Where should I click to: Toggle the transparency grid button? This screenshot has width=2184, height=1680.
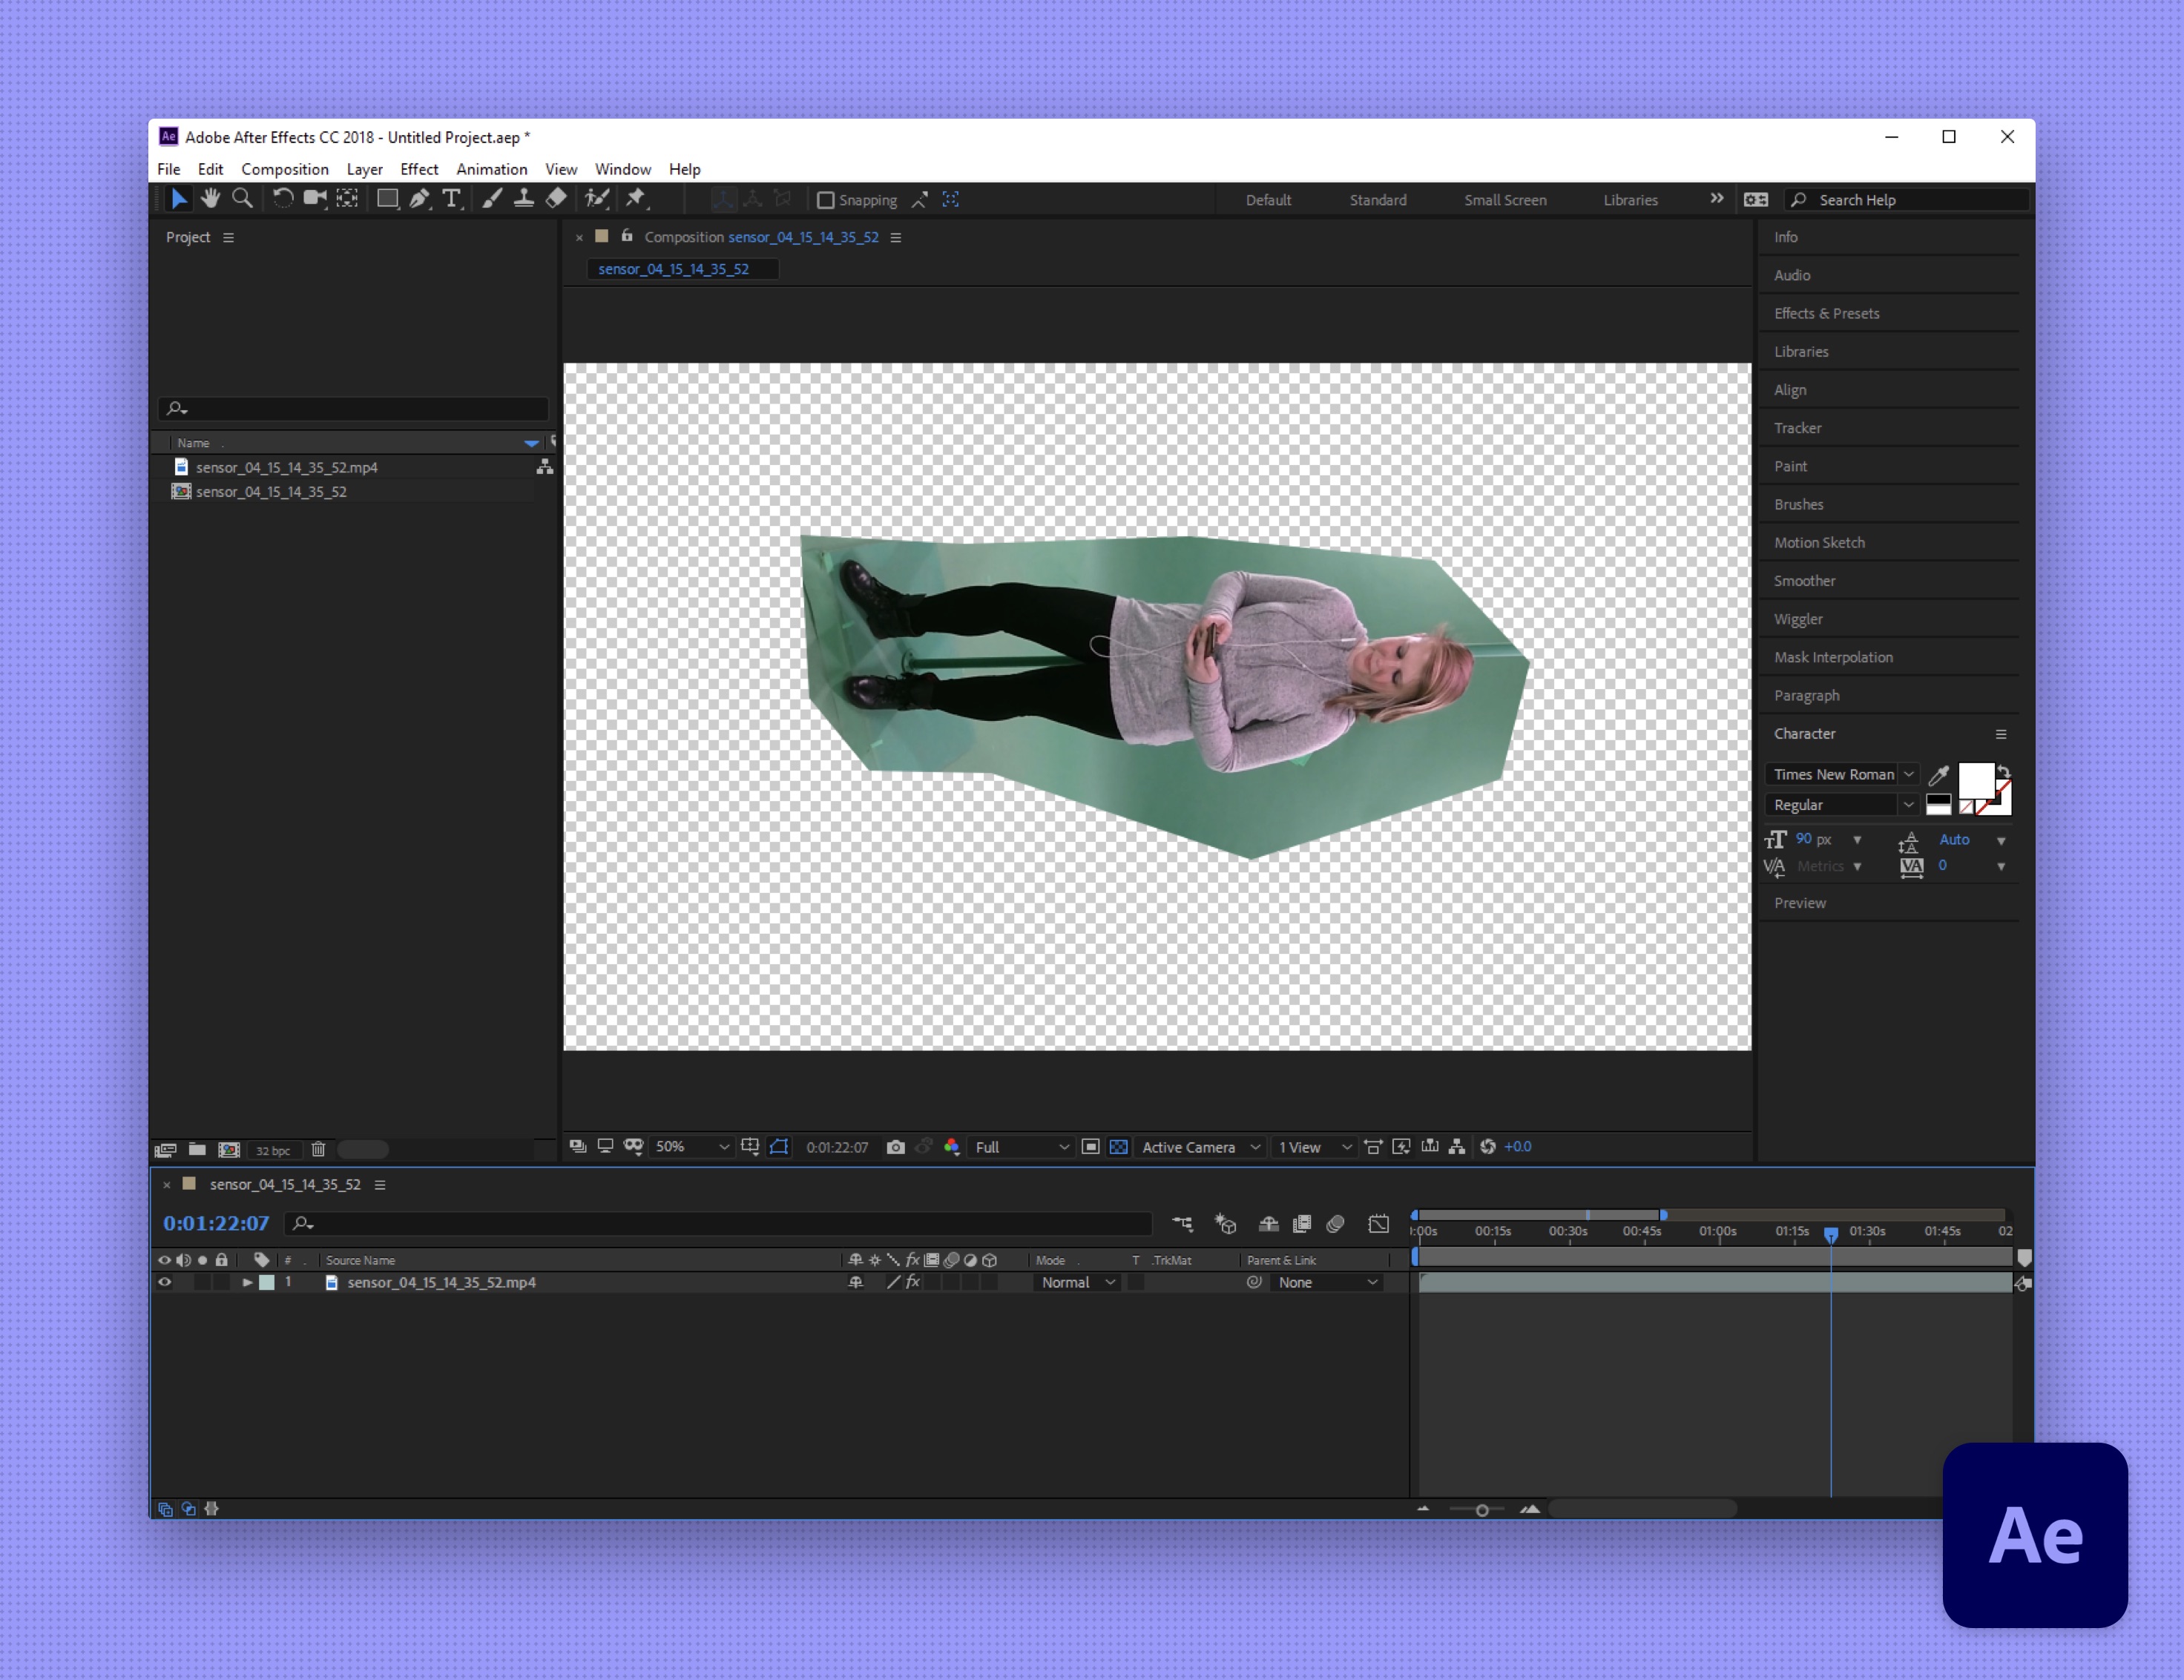(x=1119, y=1147)
